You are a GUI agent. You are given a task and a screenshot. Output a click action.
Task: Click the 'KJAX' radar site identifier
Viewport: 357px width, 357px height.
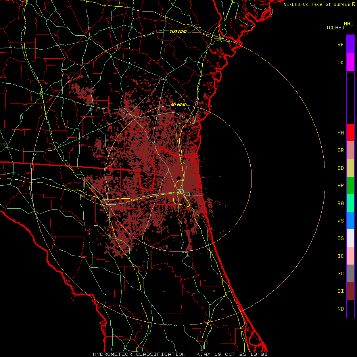tap(203, 354)
